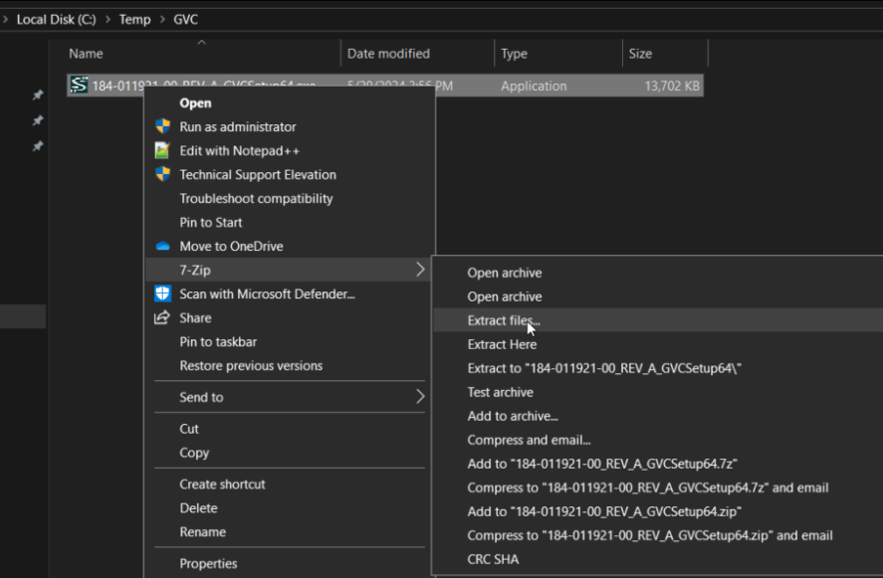Viewport: 883px width, 578px height.
Task: Expand the Send to submenu arrow
Action: (x=420, y=397)
